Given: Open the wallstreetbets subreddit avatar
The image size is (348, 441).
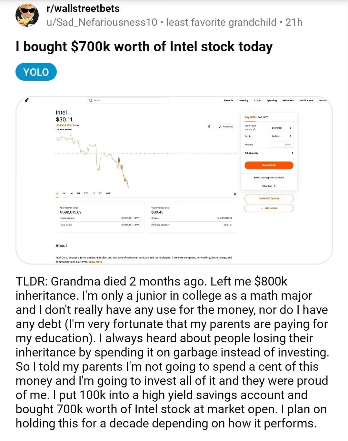Looking at the screenshot, I should [27, 15].
